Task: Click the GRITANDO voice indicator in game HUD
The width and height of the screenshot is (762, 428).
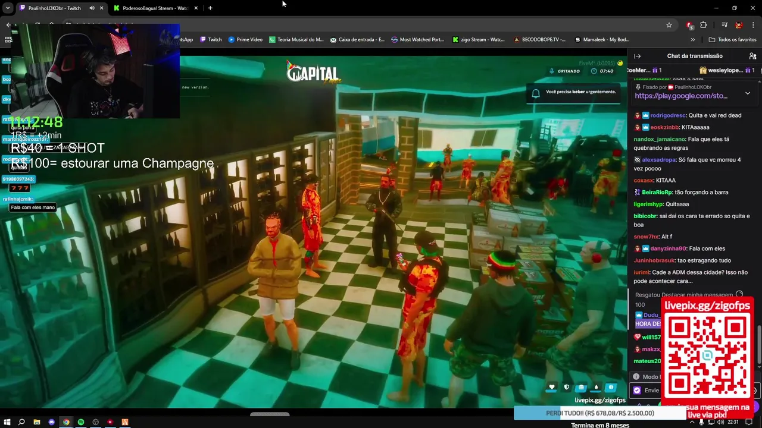Action: click(x=564, y=71)
